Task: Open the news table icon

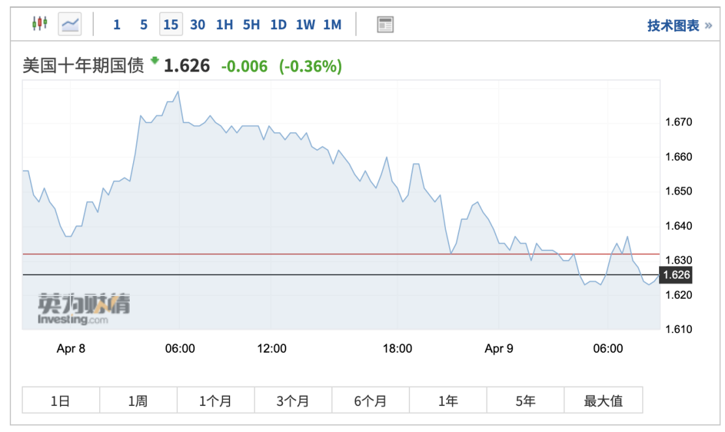Action: pyautogui.click(x=385, y=25)
